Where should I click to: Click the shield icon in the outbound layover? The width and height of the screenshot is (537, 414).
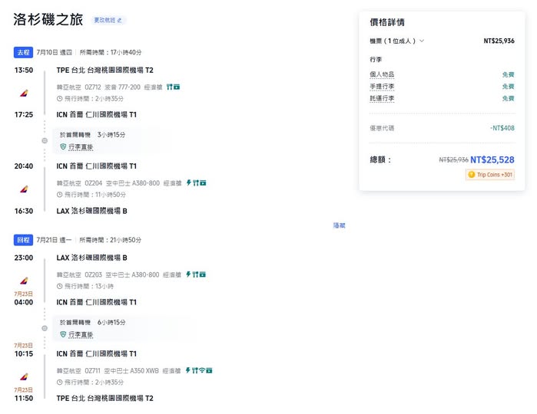[64, 146]
